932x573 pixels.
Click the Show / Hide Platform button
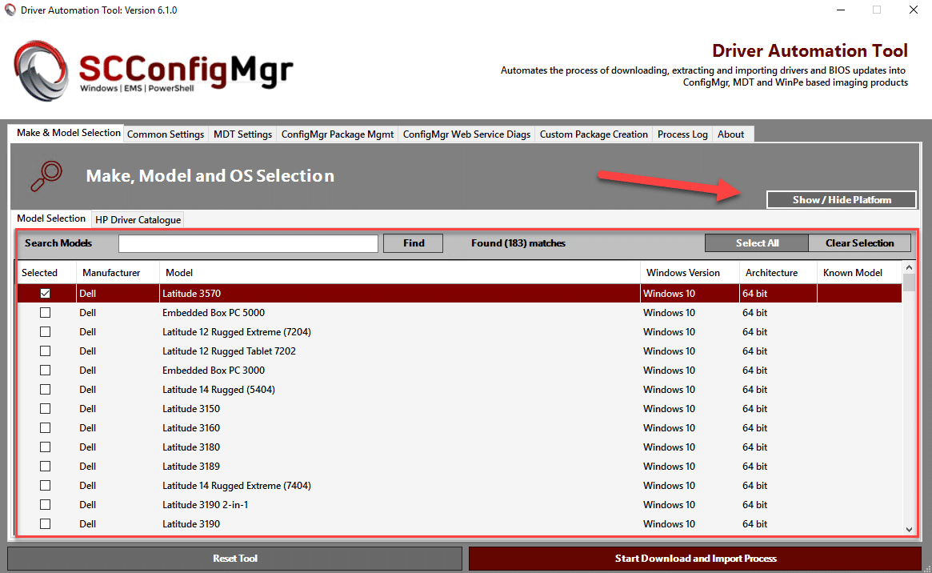tap(841, 199)
